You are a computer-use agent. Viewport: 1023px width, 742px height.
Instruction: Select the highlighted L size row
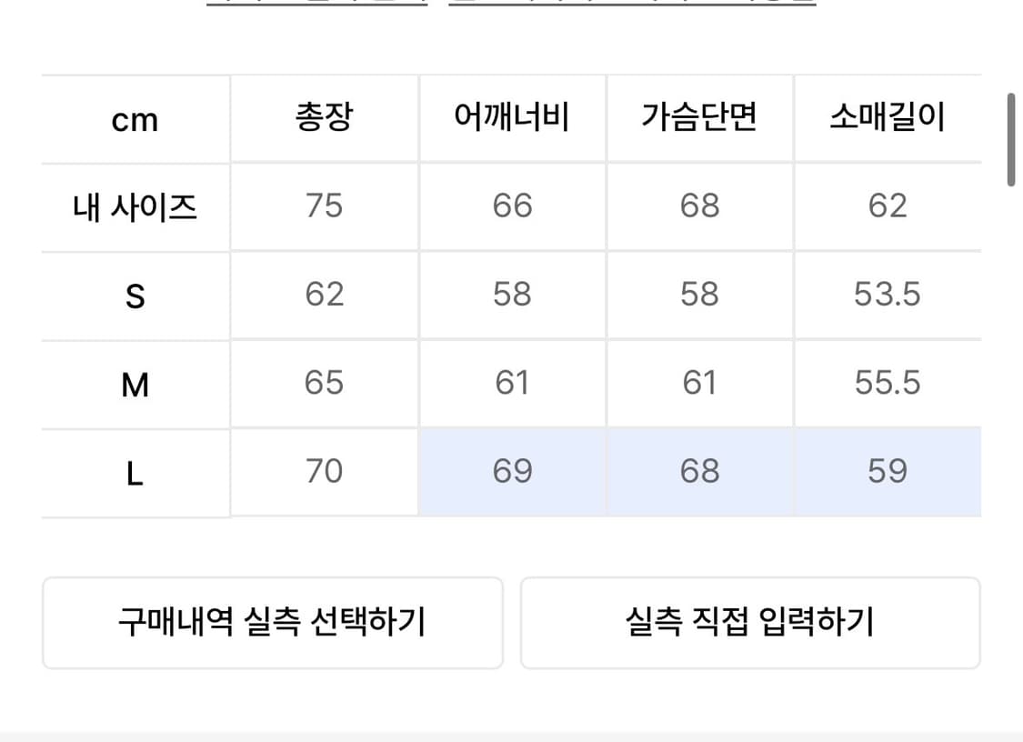(x=135, y=471)
